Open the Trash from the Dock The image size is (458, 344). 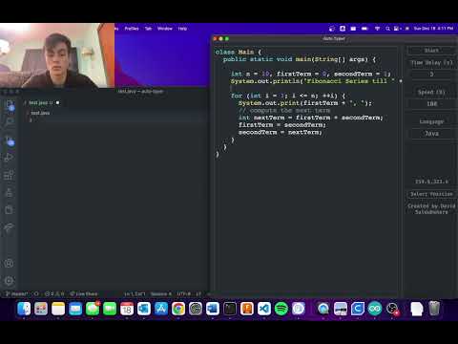click(x=434, y=309)
